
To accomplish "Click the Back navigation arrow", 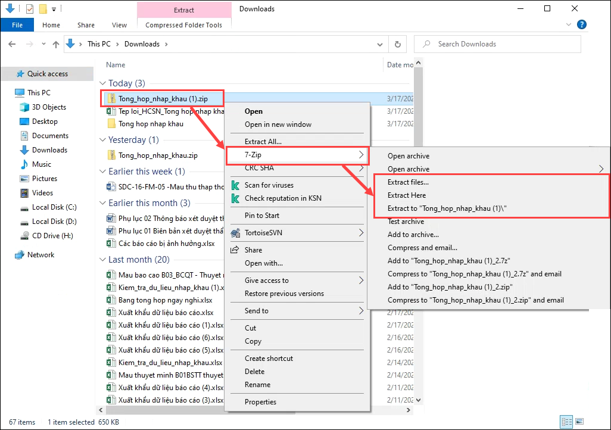I will [13, 44].
